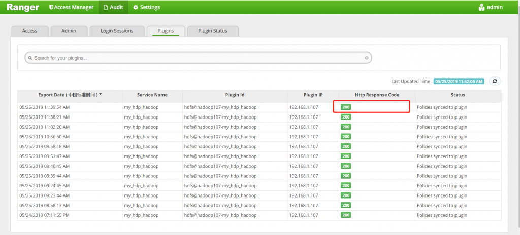Click the Last Updated Time badge
520x235 pixels.
tap(459, 81)
